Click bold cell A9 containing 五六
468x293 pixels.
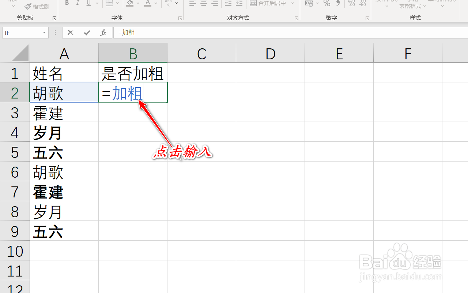(x=64, y=231)
